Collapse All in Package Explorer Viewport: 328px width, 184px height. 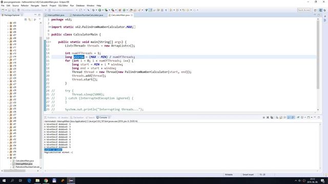[x=26, y=19]
